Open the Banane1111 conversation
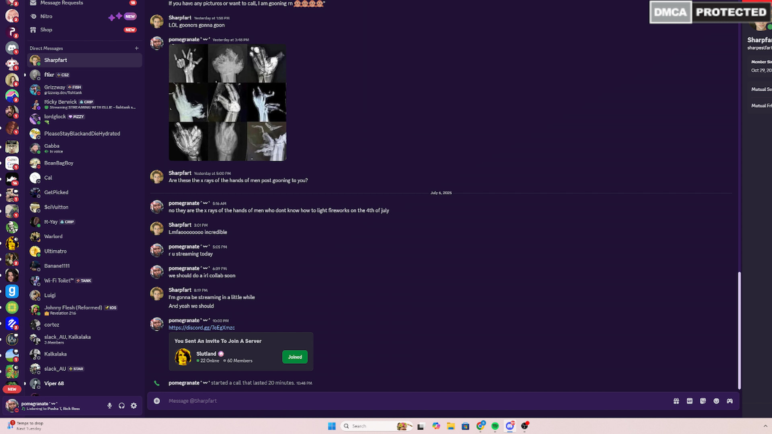 click(x=84, y=266)
